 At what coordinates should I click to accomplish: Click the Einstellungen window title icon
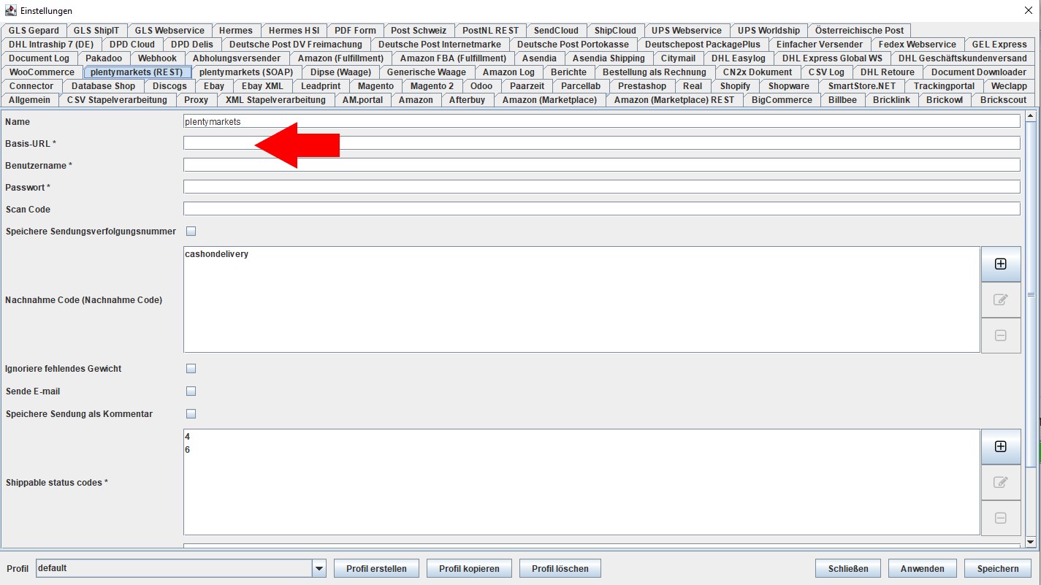[10, 10]
